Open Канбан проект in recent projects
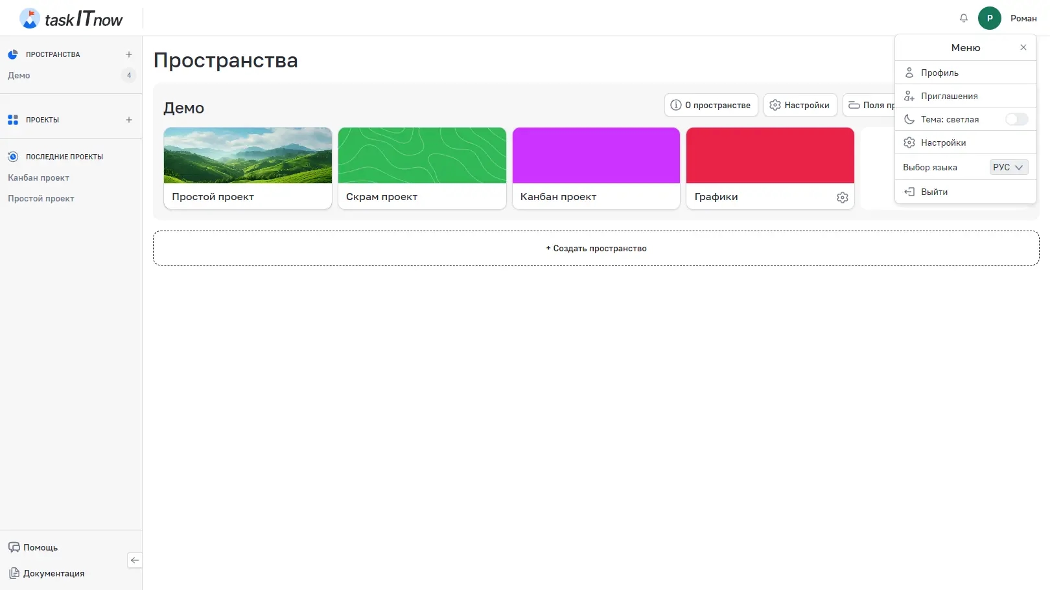 [38, 177]
